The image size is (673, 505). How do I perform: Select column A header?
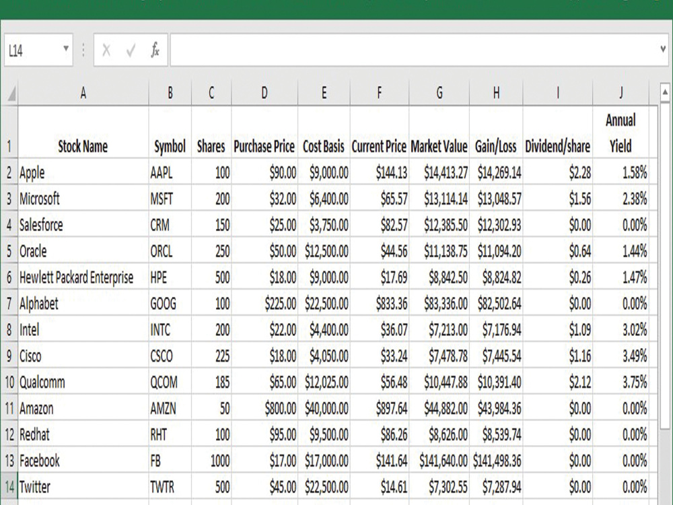click(x=83, y=93)
